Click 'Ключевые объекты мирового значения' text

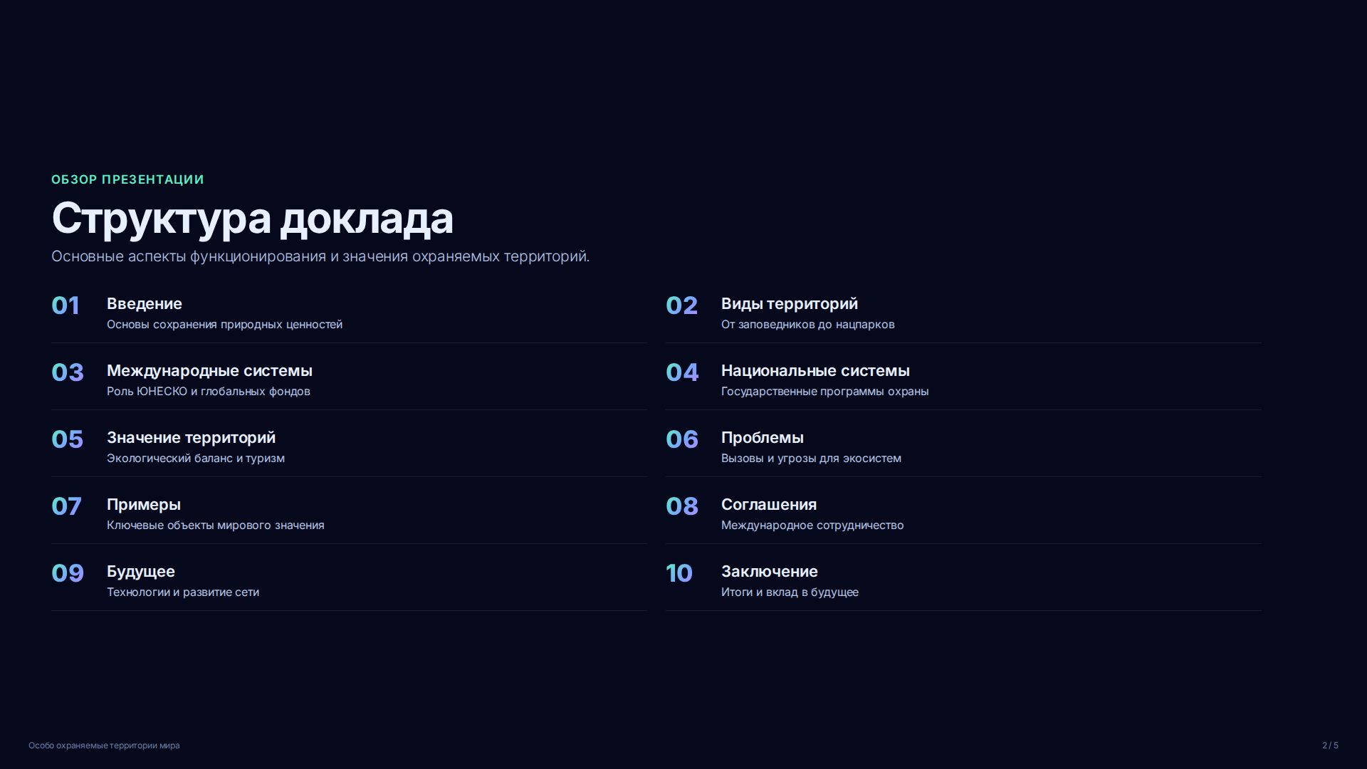(x=216, y=525)
